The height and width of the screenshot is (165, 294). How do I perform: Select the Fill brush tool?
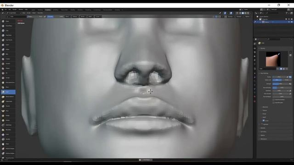[8, 73]
